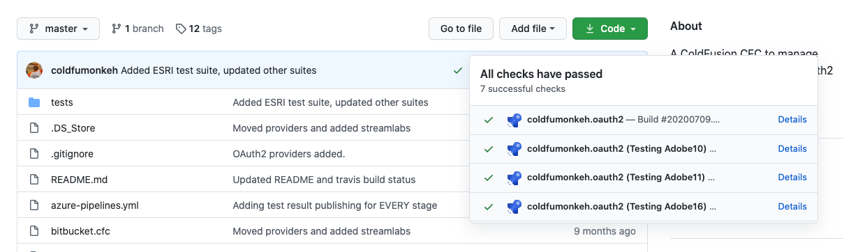This screenshot has width=844, height=252.
Task: Select coldfumonkeh.oauth2 Build #20200709 check name
Action: [x=575, y=120]
